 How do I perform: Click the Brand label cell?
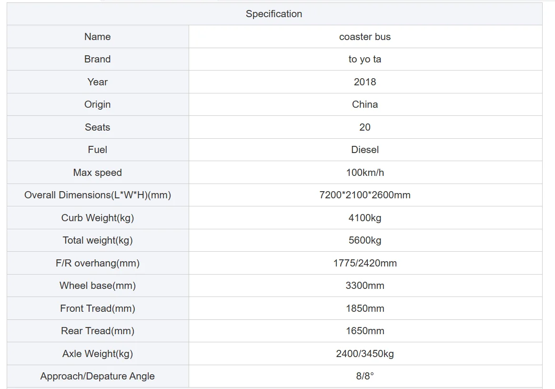[98, 59]
